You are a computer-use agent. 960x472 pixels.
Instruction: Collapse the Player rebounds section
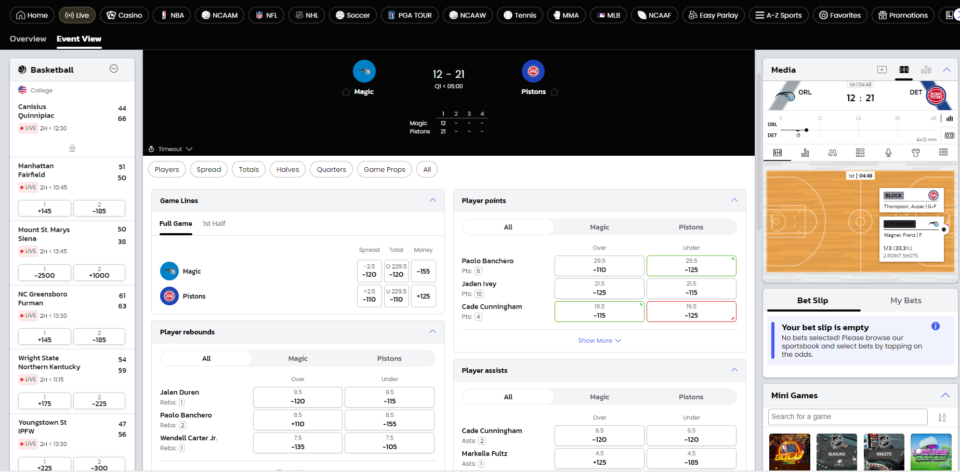pos(432,332)
